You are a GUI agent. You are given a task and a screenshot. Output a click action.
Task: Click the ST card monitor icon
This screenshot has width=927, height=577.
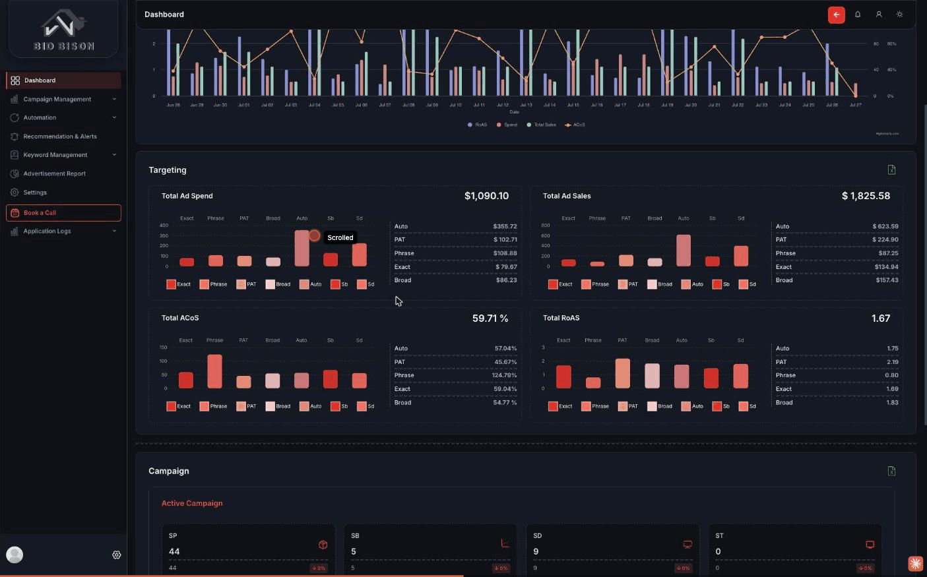(870, 545)
